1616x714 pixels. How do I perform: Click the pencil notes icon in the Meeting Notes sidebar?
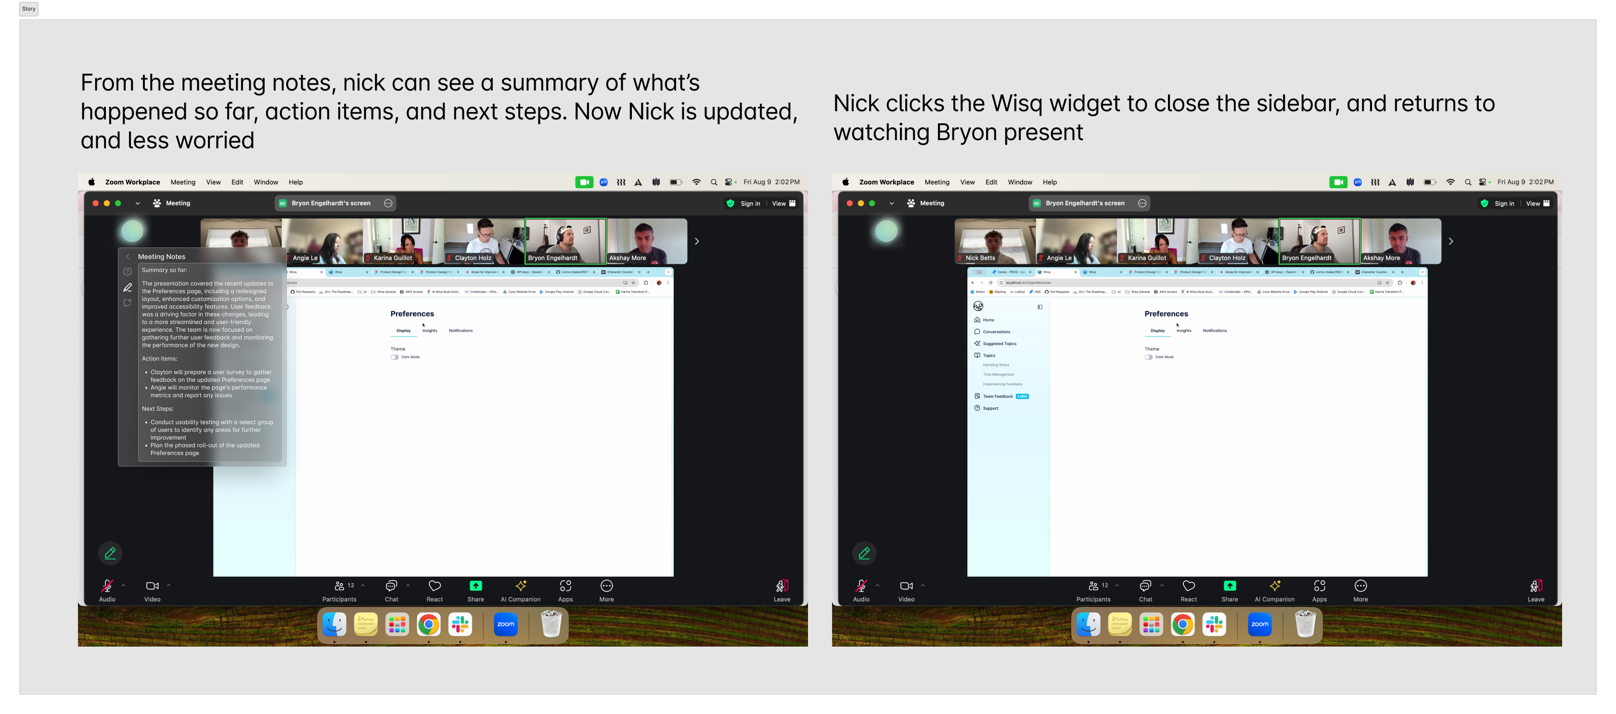[x=128, y=288]
